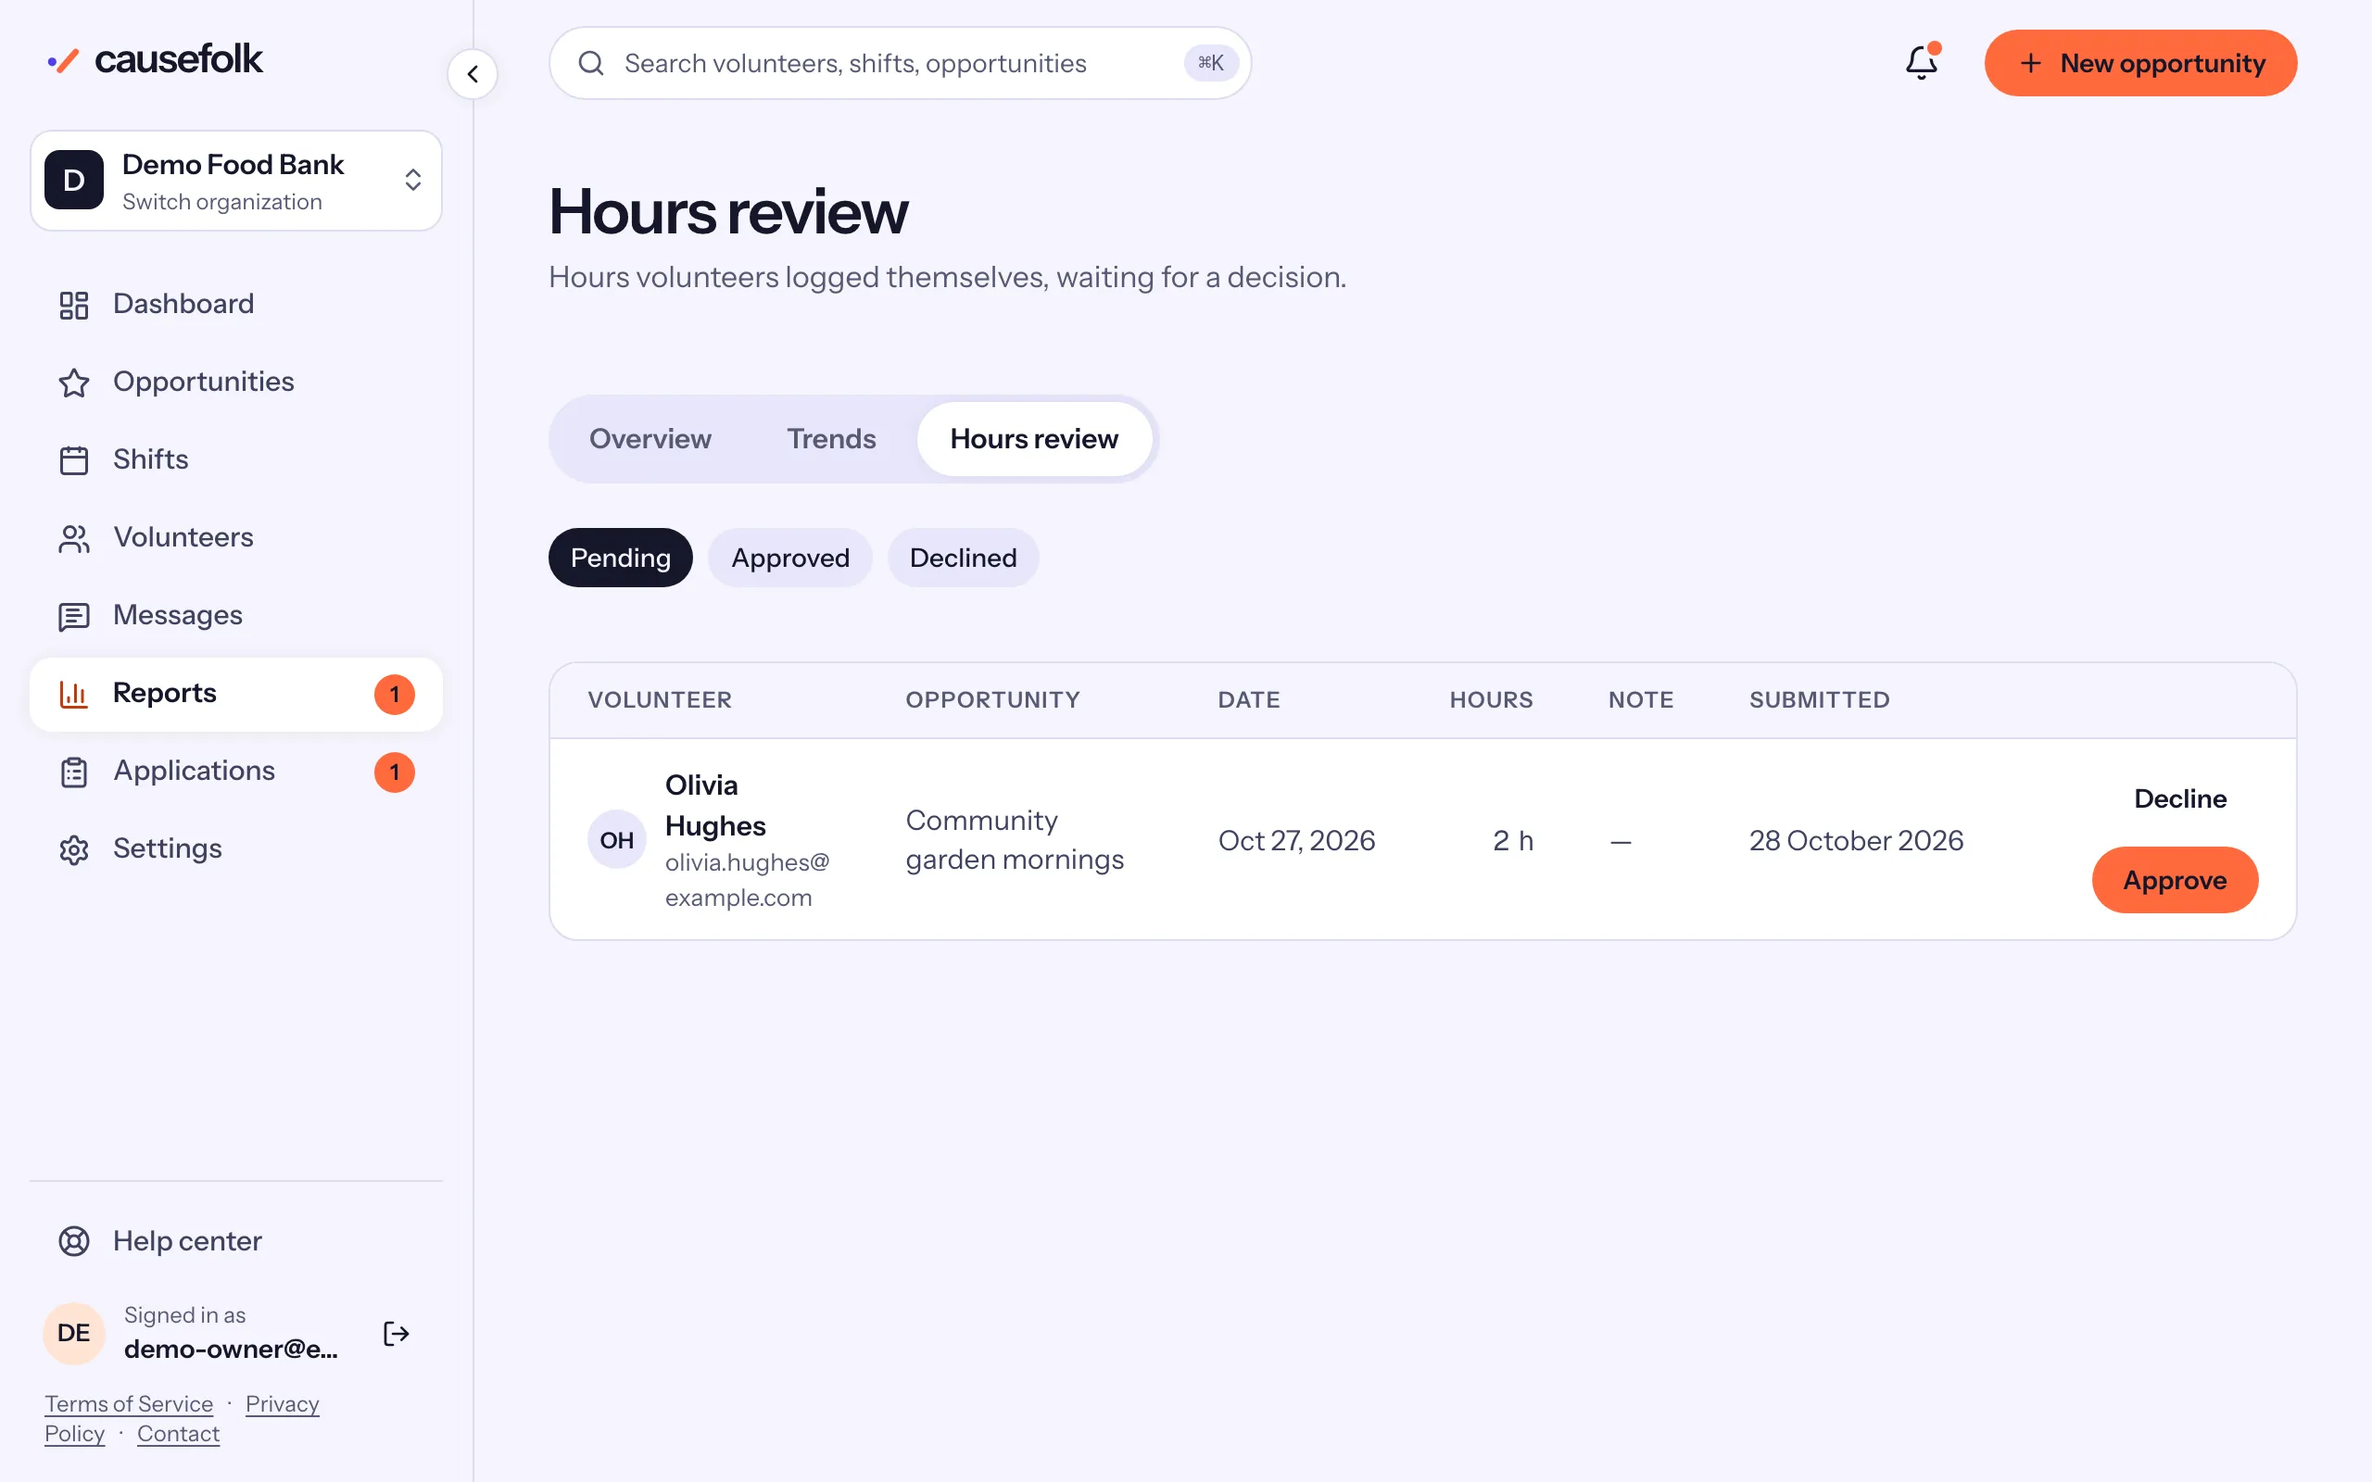
Task: Click Olivia Hughes OH avatar
Action: (616, 840)
